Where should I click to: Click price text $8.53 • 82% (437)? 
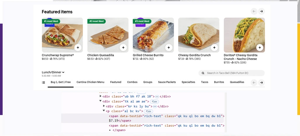(x=99, y=59)
